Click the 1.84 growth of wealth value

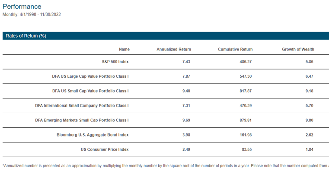[309, 149]
